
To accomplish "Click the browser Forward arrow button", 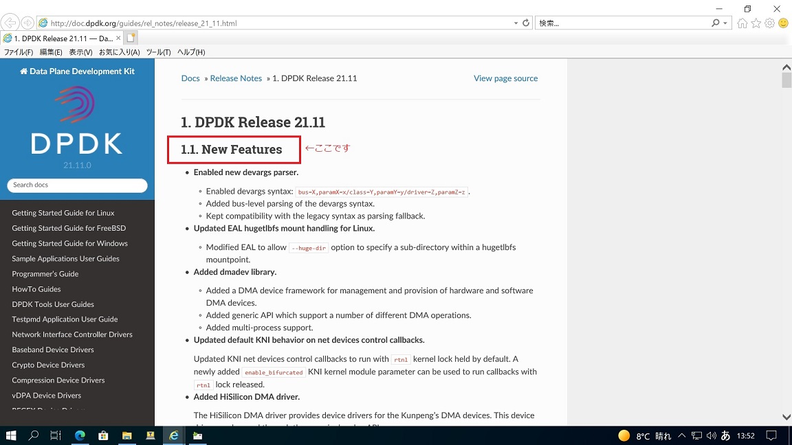I will click(x=27, y=23).
